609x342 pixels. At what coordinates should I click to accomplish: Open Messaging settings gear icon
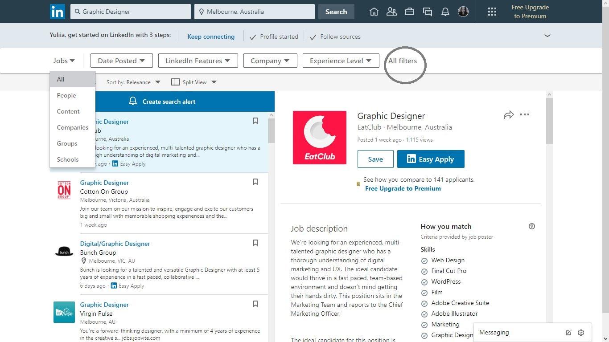tap(581, 333)
